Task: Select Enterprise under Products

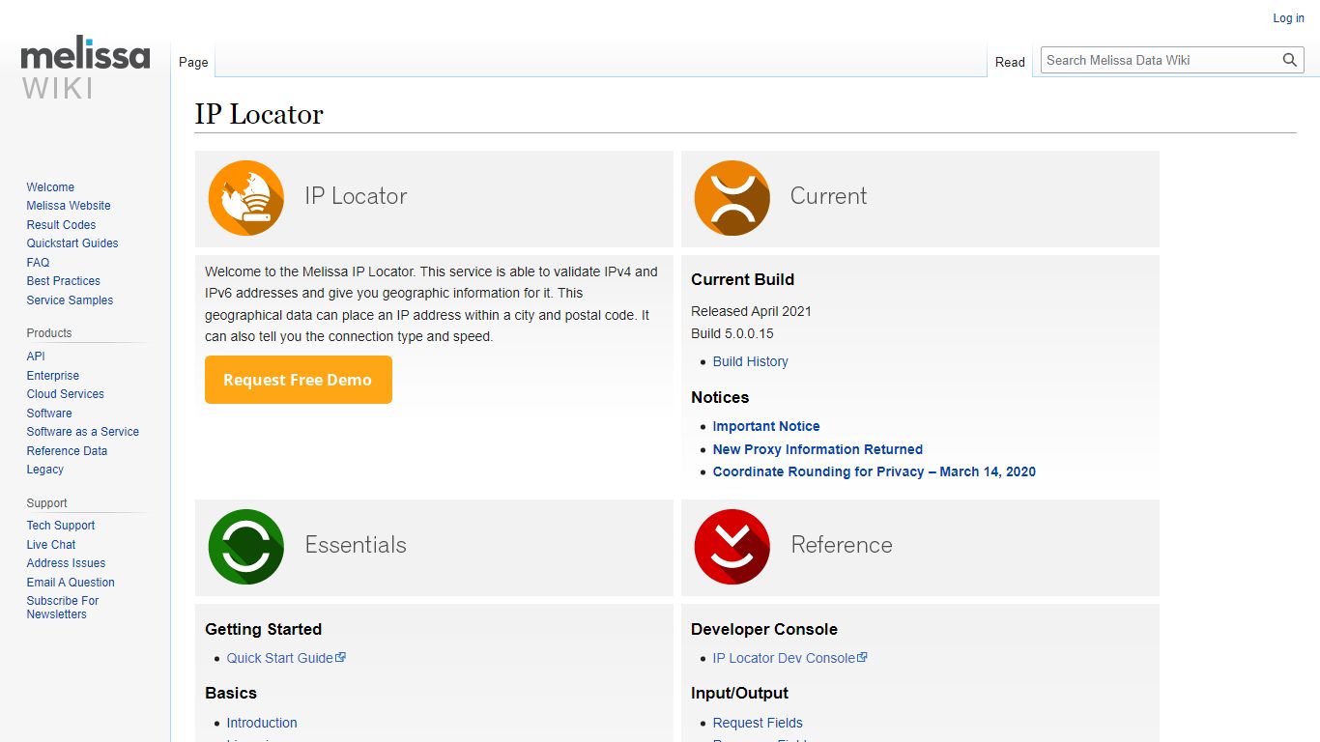Action: (x=53, y=376)
